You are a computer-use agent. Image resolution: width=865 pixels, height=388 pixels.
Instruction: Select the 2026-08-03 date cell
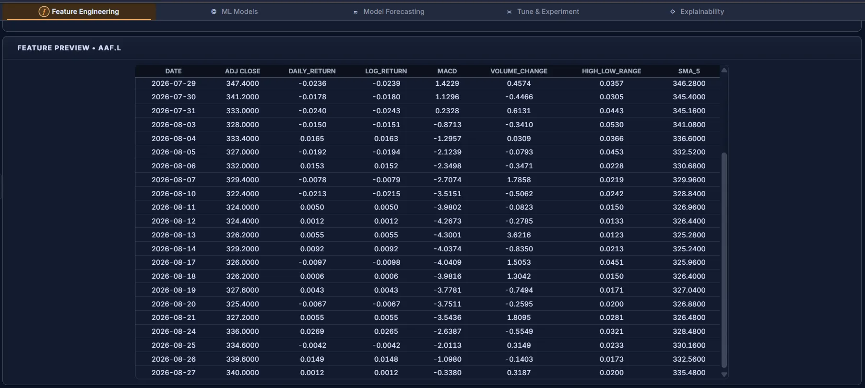tap(174, 125)
